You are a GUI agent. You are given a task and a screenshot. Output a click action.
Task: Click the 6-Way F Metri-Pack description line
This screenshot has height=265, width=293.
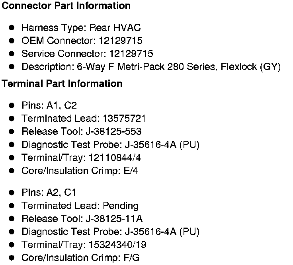151,67
